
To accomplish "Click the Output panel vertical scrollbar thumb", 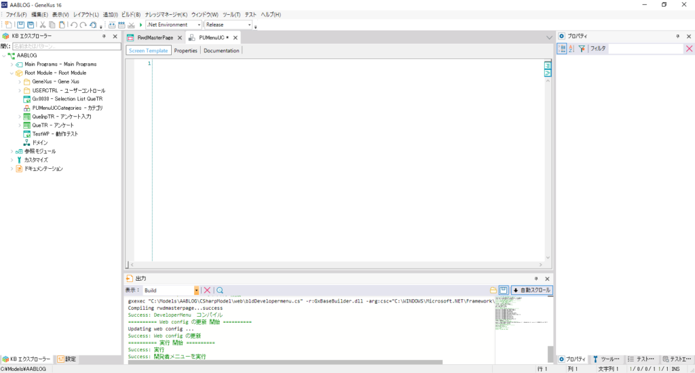I will [550, 354].
